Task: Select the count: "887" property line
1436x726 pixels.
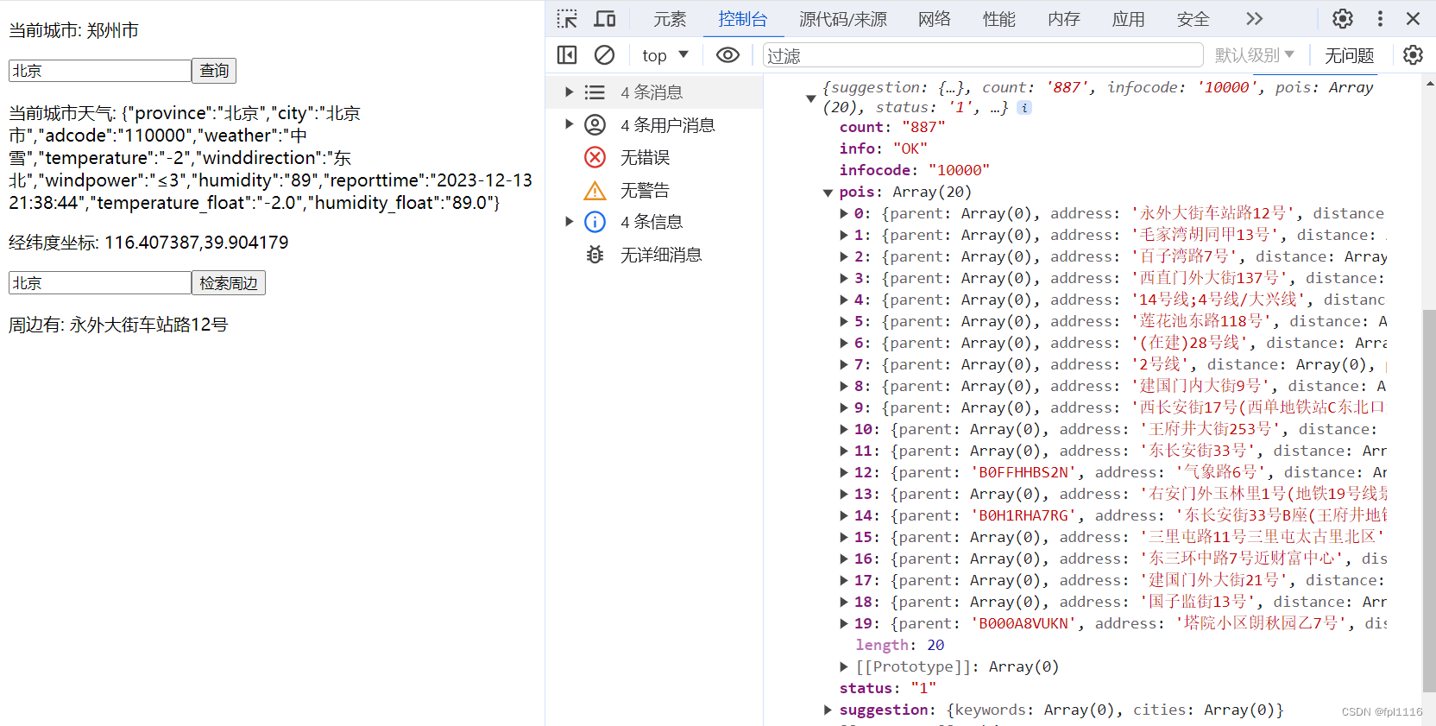Action: click(x=892, y=127)
